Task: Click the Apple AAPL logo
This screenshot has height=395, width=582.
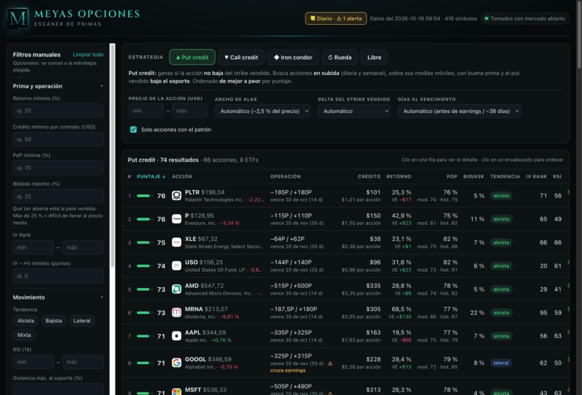Action: 176,336
